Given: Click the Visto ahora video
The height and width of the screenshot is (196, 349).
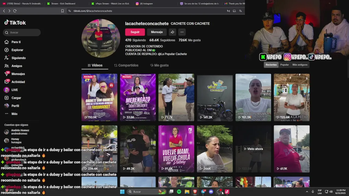Looking at the screenshot, I should (x=253, y=149).
